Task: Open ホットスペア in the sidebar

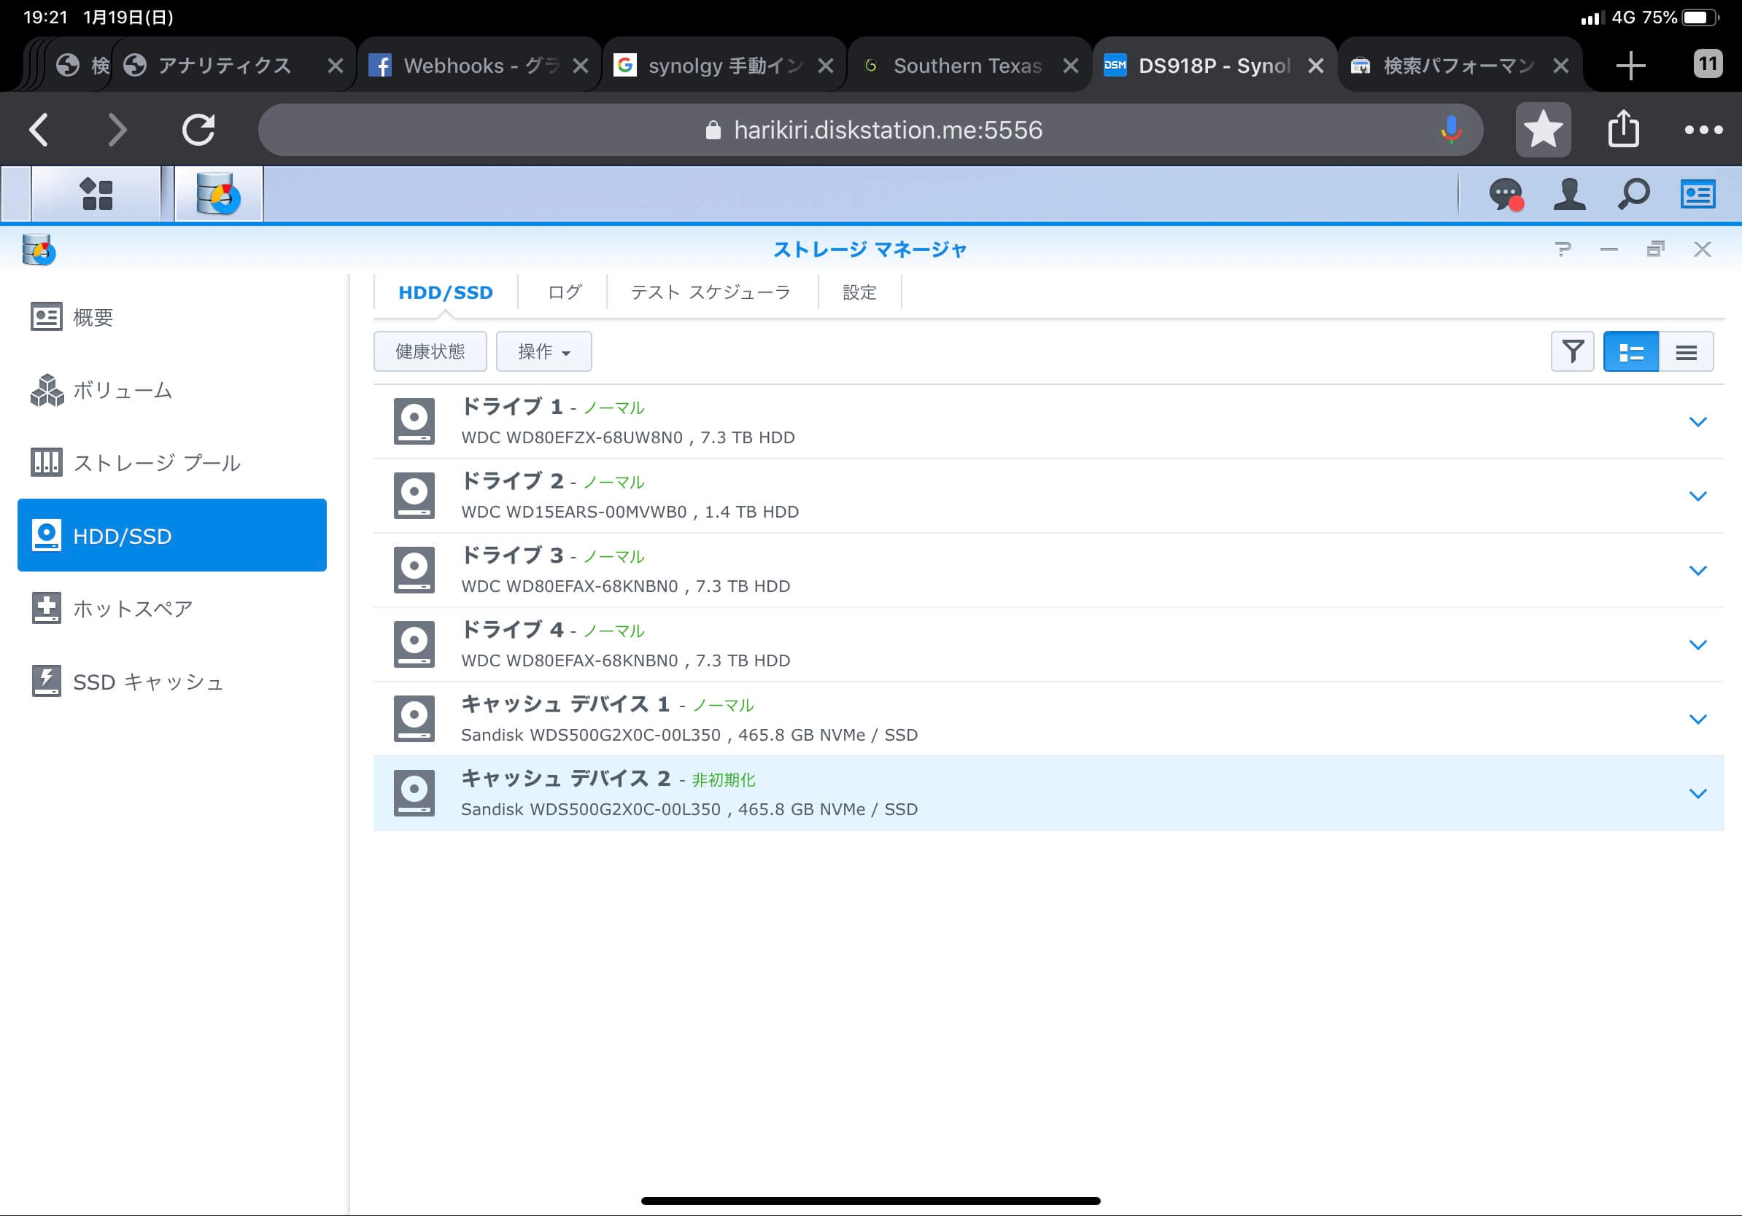Action: pos(172,608)
